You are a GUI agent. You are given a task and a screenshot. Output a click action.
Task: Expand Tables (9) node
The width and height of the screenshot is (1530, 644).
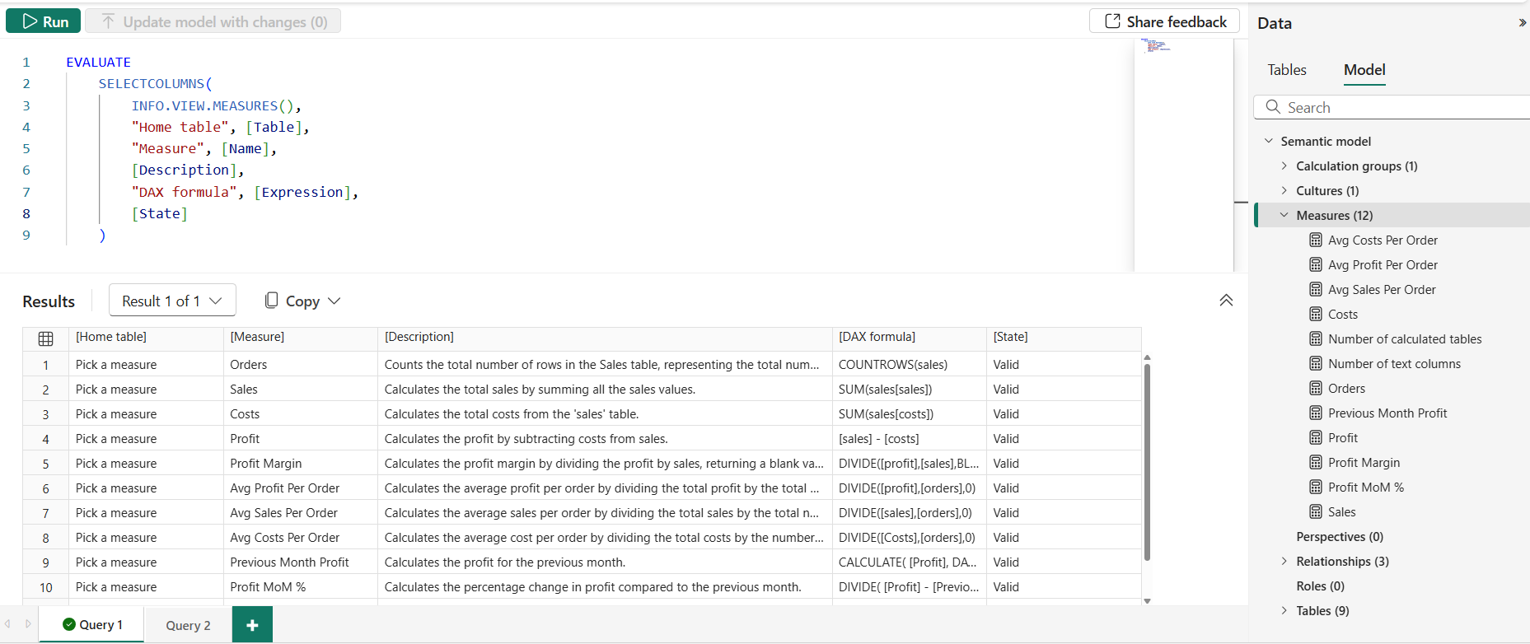[1284, 610]
